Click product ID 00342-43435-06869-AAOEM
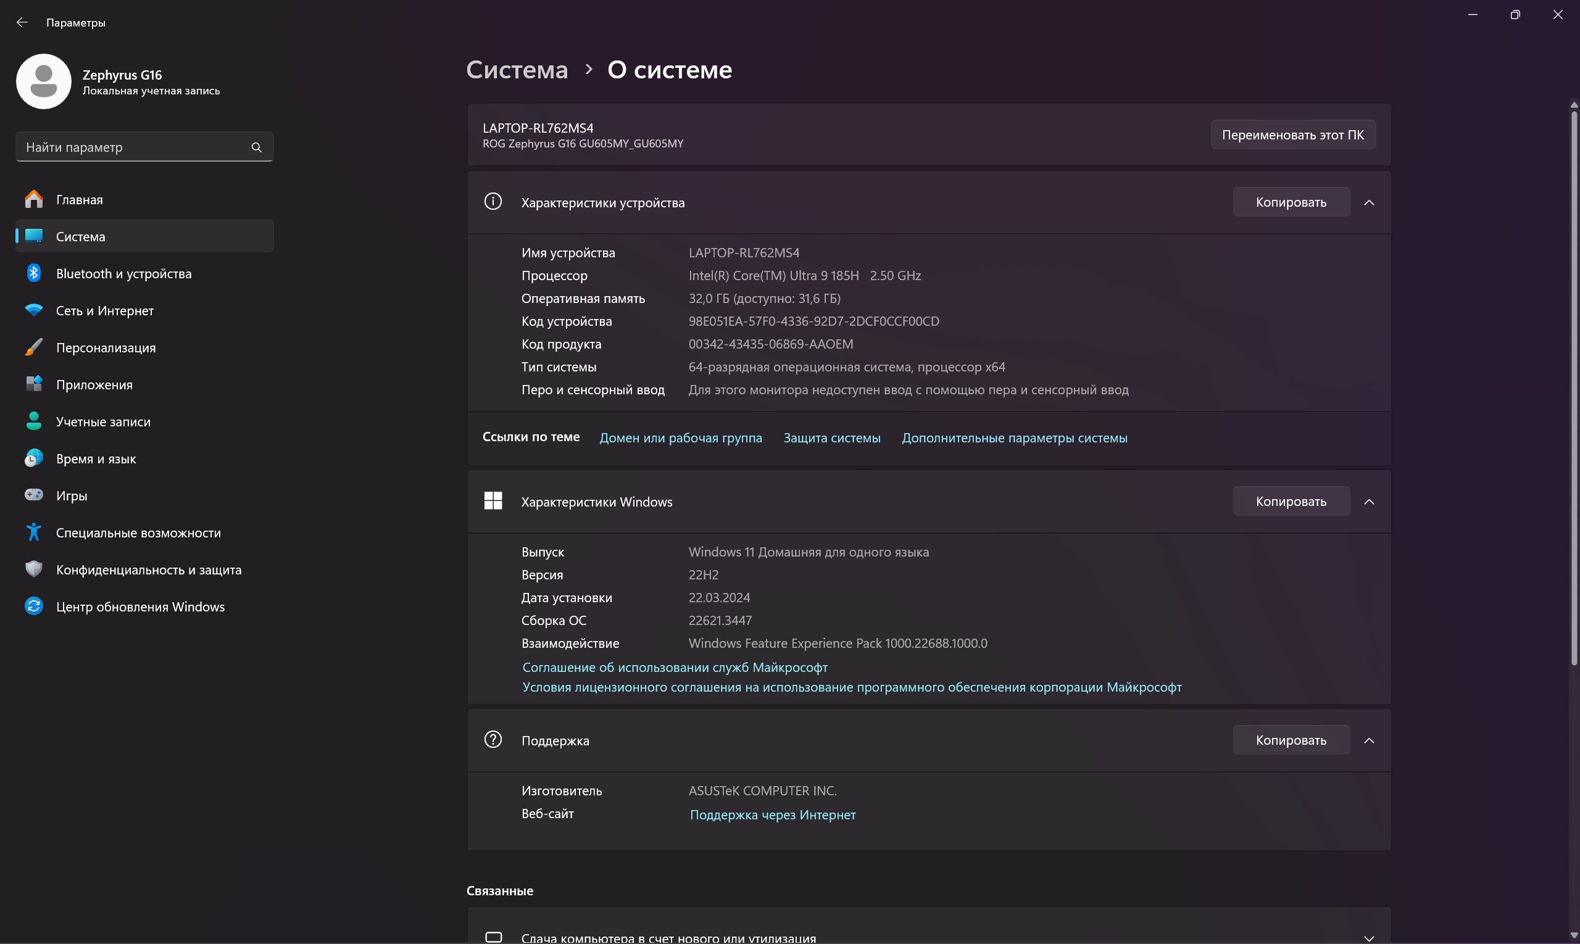The image size is (1580, 944). [771, 344]
